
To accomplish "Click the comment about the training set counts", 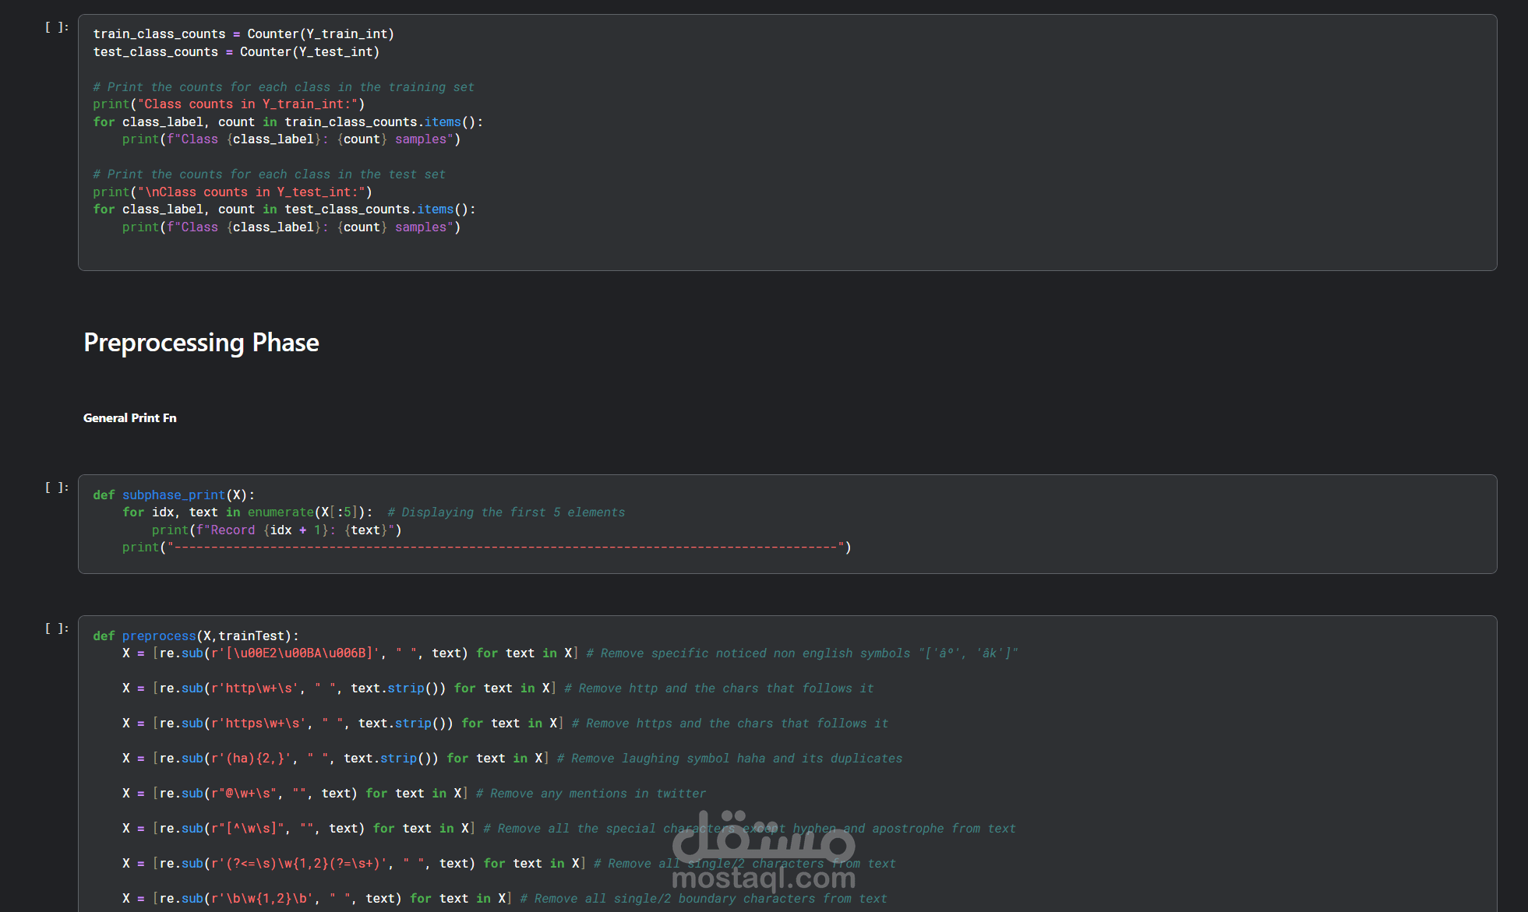I will click(284, 87).
